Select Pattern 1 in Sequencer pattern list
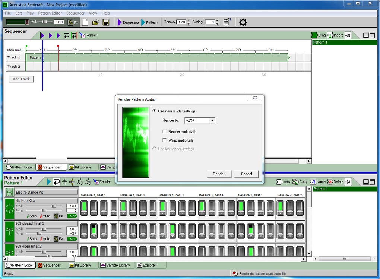 (x=344, y=42)
